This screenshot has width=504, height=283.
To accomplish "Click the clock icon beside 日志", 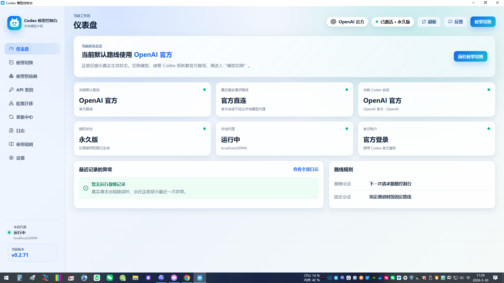I will click(x=11, y=130).
